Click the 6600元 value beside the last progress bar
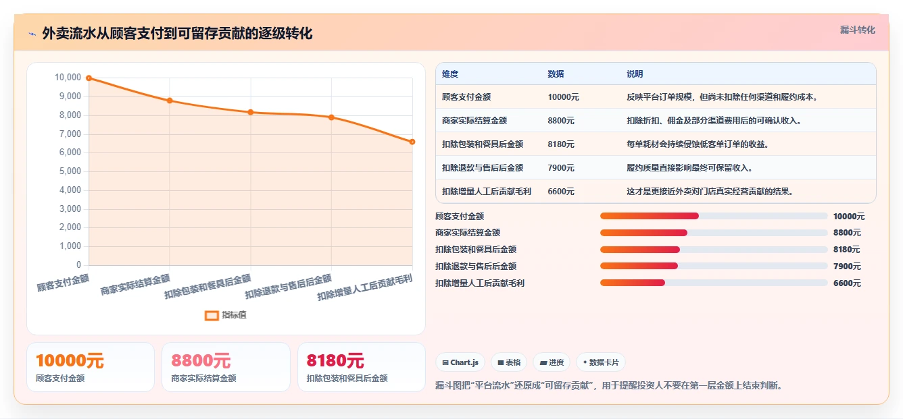 point(847,283)
